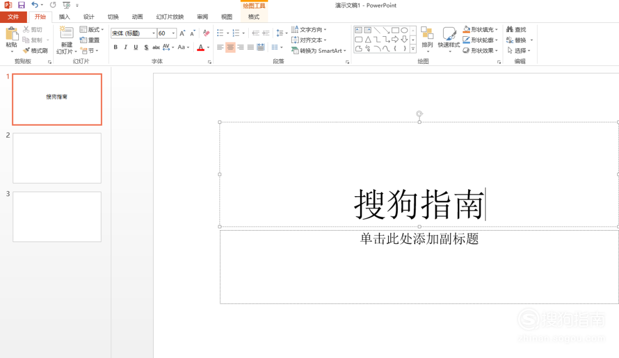Open the File (文件) tab
The image size is (619, 358).
(13, 17)
